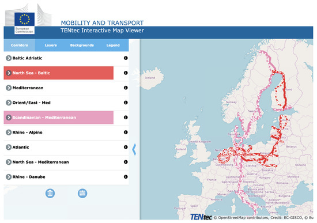
Task: Switch to the Corridors tab
Action: point(20,45)
